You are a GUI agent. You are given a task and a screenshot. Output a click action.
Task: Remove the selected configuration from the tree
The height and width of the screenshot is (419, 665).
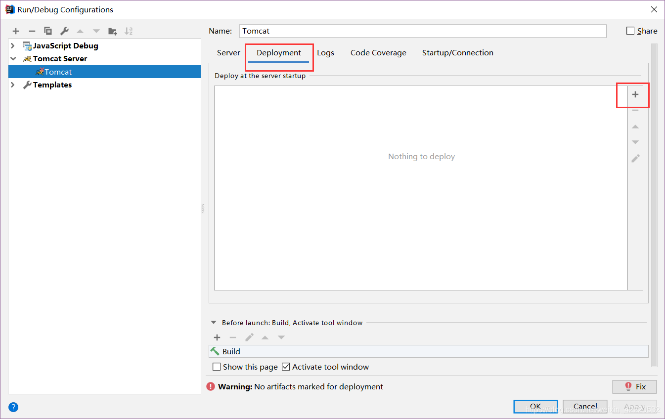[x=32, y=31]
